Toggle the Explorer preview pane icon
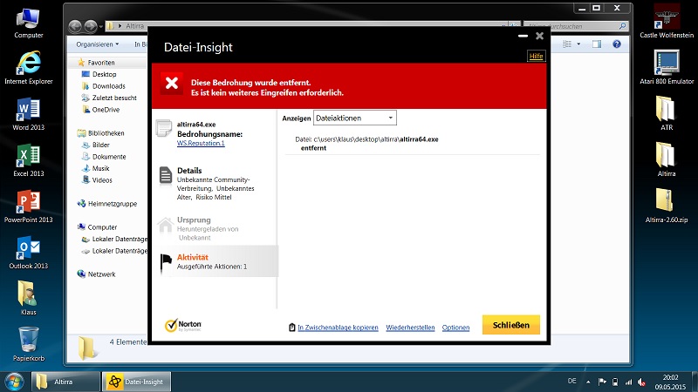The width and height of the screenshot is (698, 392). 597,44
